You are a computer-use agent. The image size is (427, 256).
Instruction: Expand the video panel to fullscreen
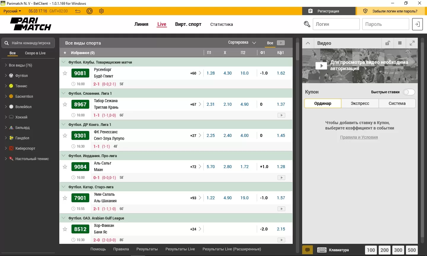(x=412, y=43)
